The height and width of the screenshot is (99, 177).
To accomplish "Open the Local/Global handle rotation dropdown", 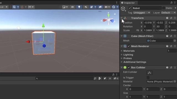I will coord(4,7).
